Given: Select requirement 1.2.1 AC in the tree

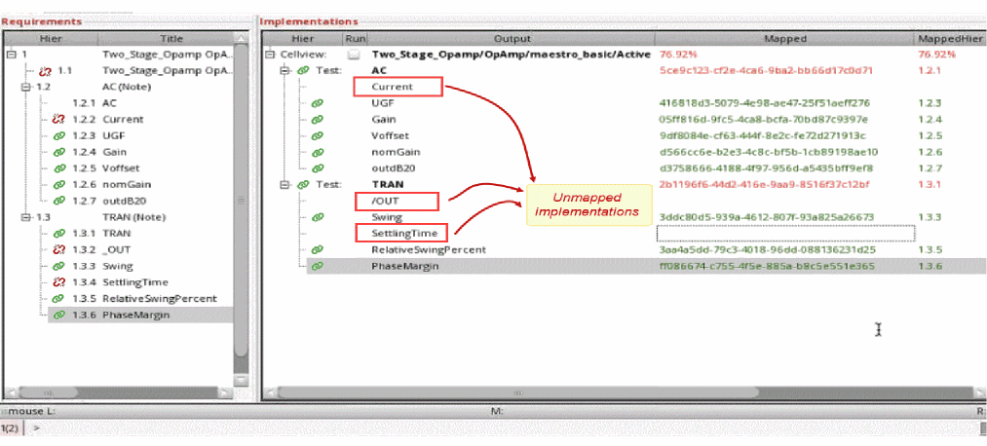Looking at the screenshot, I should pos(94,103).
